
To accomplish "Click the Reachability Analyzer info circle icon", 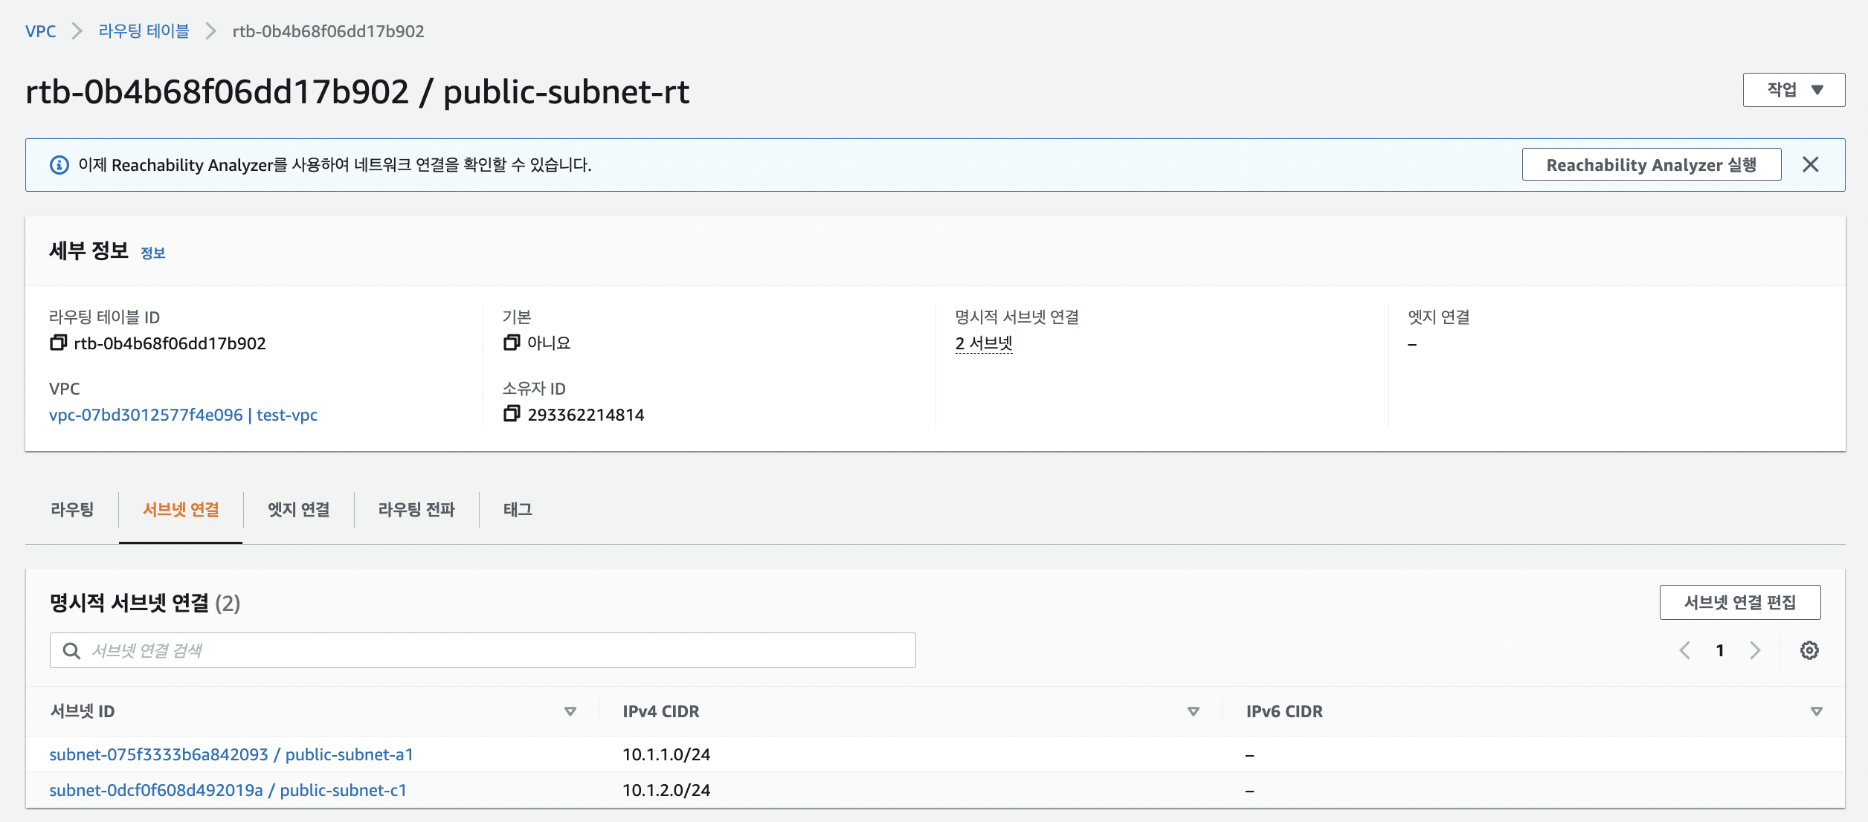I will click(59, 165).
